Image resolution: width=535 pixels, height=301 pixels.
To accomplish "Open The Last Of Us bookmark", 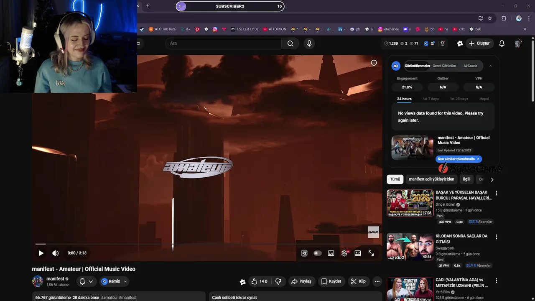I will 245,29.
